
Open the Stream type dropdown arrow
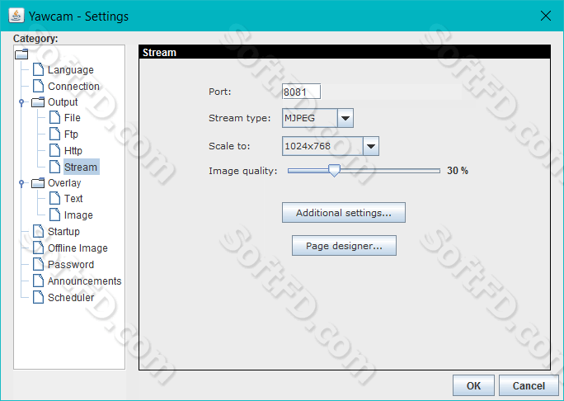[345, 118]
